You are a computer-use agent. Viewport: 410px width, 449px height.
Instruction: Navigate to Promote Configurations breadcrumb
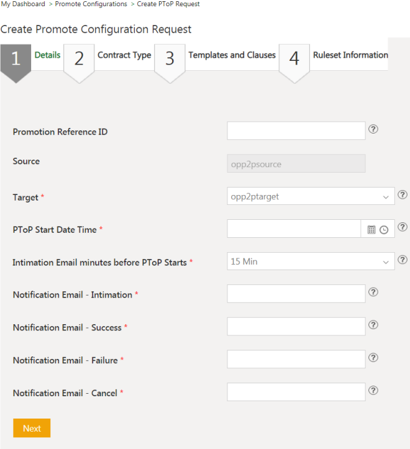(x=91, y=4)
